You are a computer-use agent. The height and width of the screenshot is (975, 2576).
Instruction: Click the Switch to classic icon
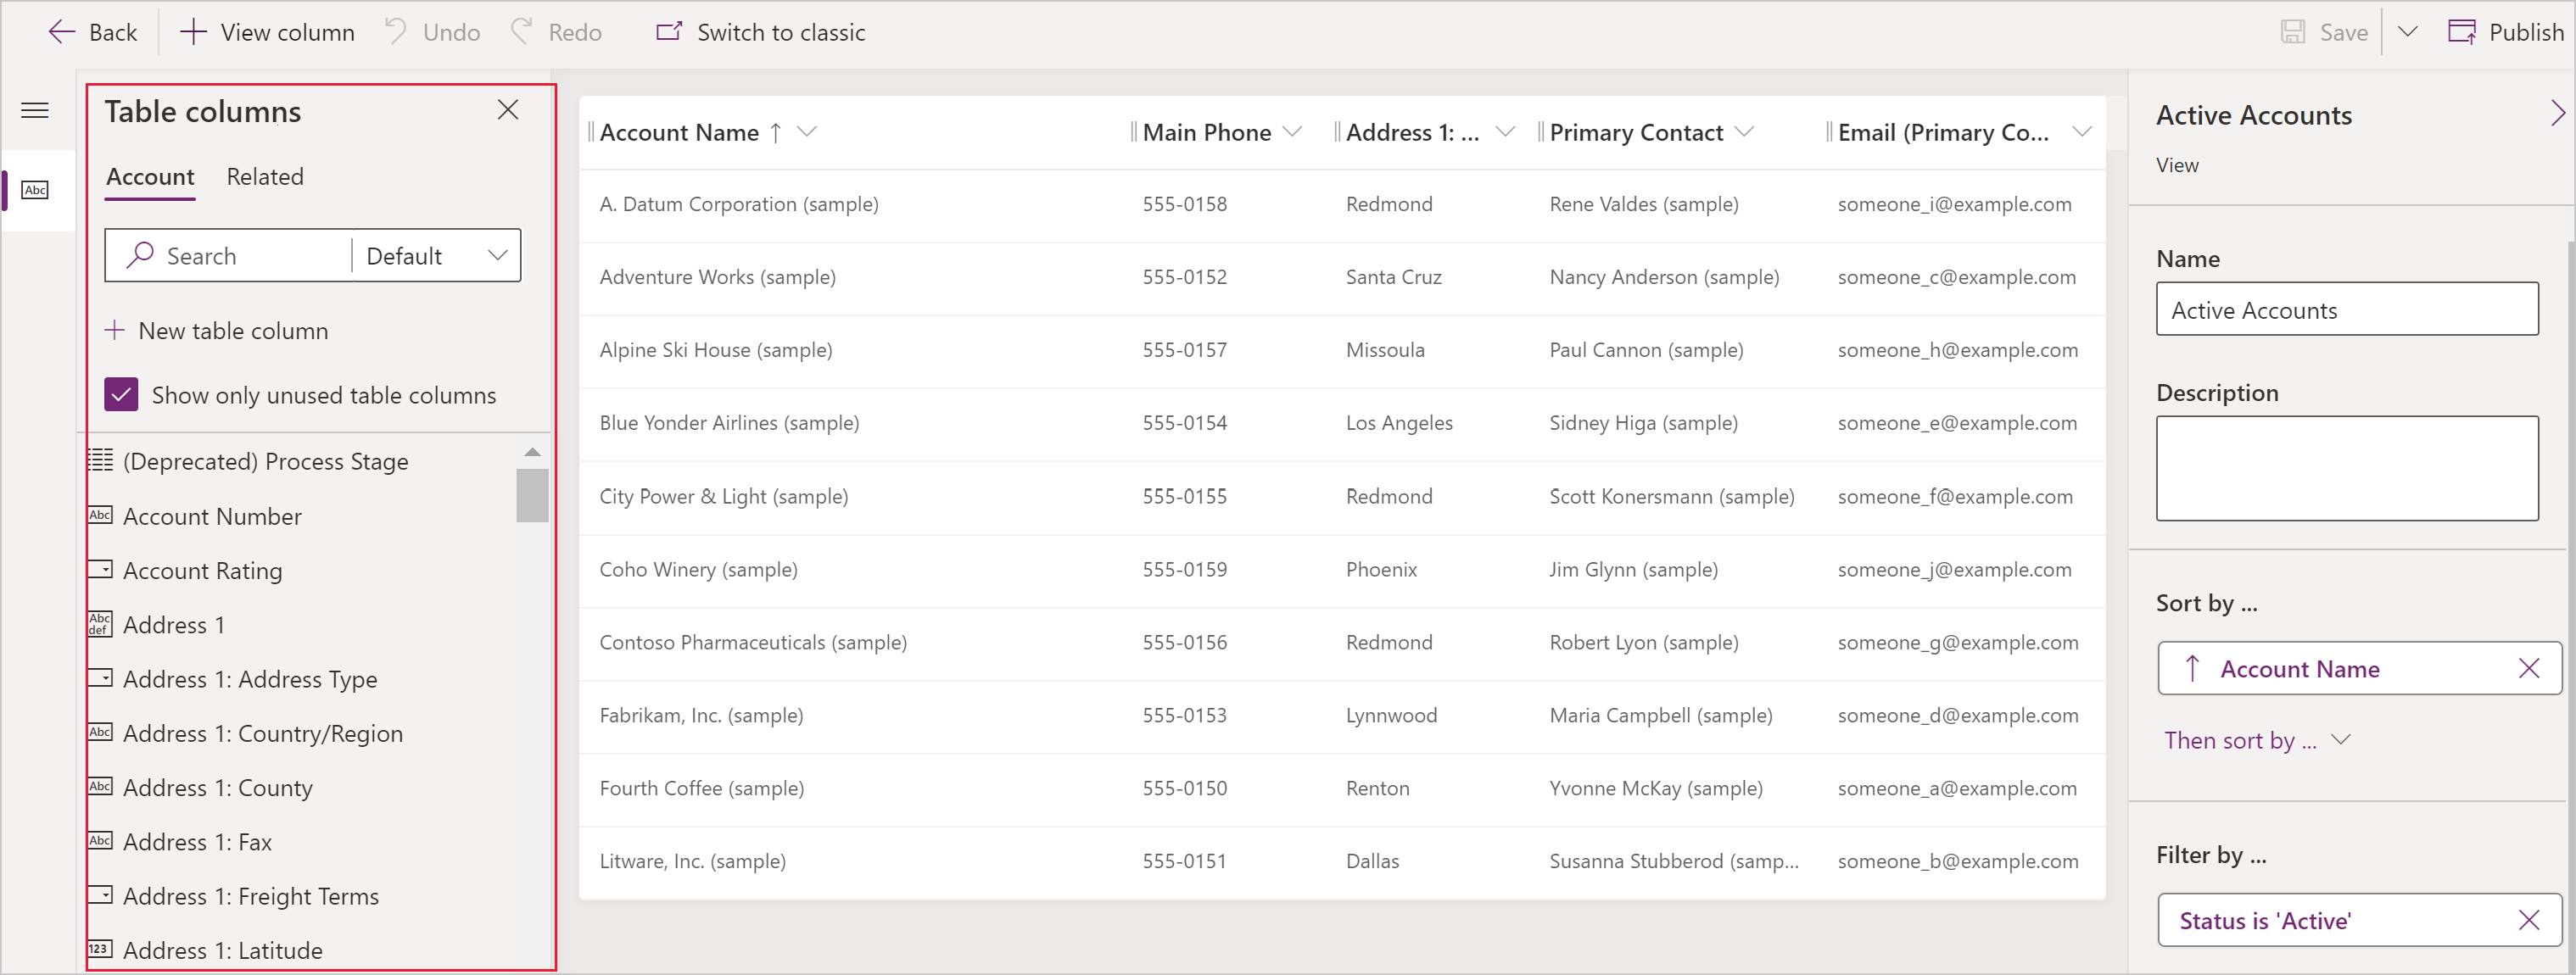[x=667, y=30]
